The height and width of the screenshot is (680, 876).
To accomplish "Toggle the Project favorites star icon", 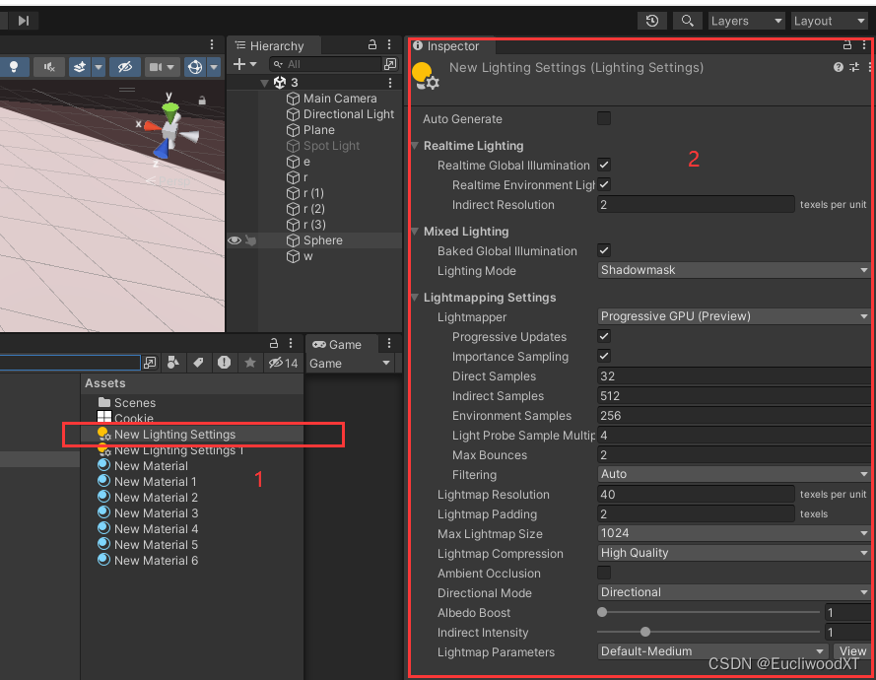I will point(249,363).
